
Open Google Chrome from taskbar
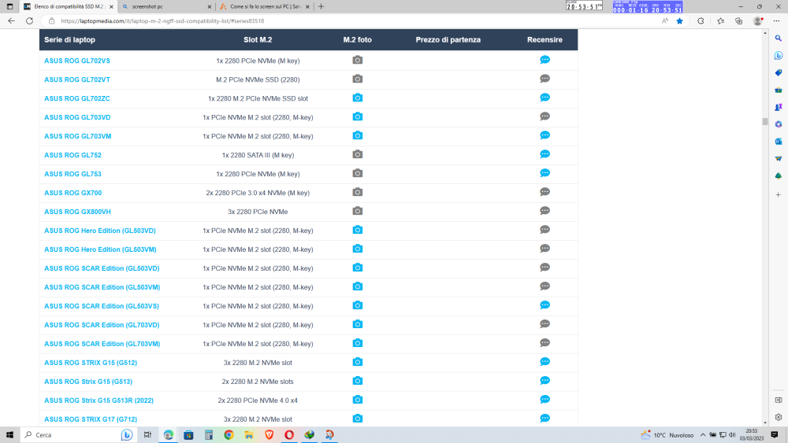tap(229, 435)
